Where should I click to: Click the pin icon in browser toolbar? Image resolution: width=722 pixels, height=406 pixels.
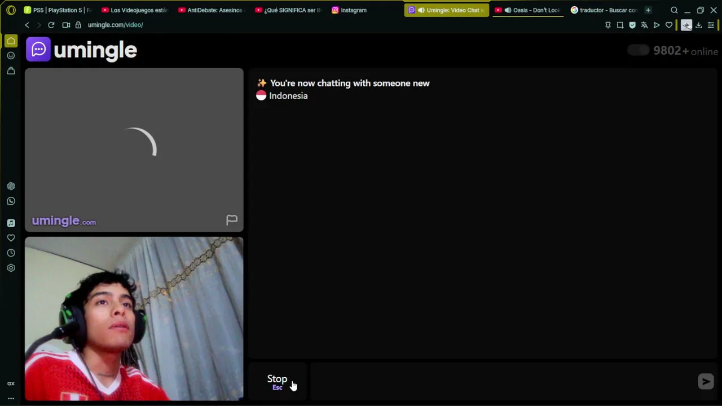click(x=607, y=25)
